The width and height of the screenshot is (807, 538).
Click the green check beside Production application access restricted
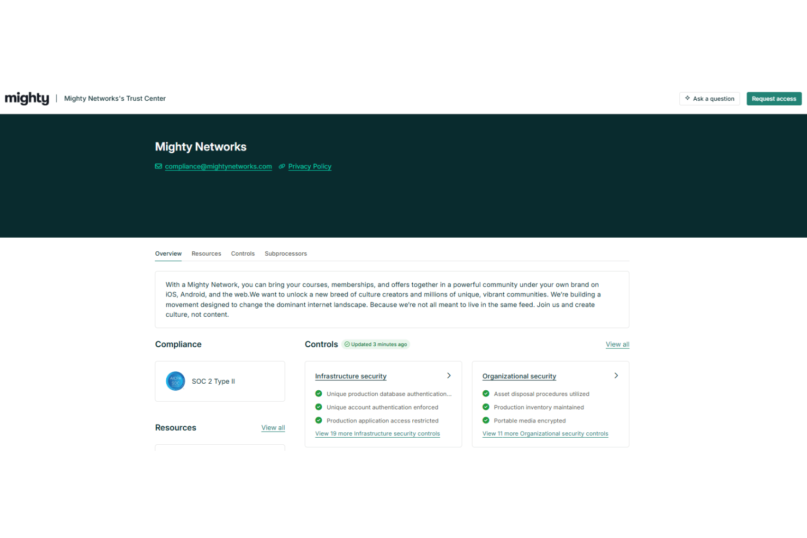[318, 420]
